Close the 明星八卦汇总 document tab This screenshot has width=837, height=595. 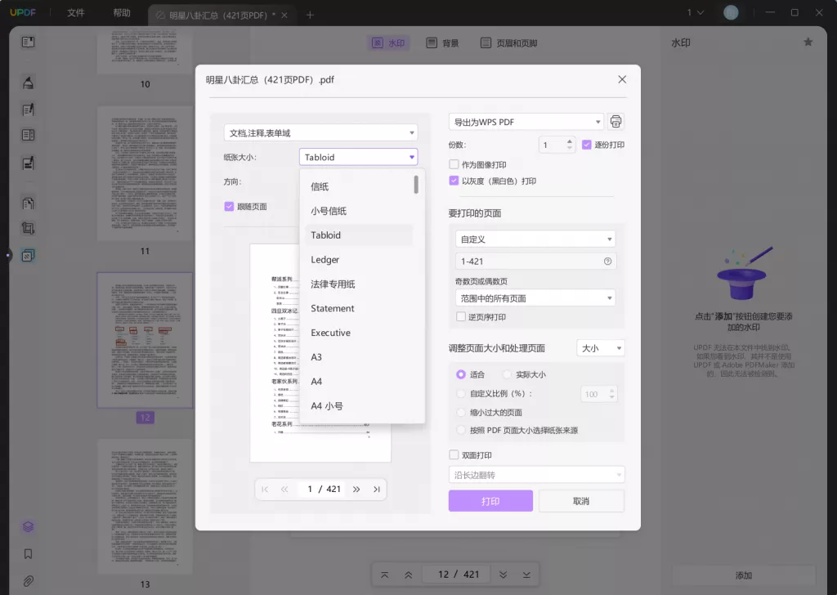coord(284,16)
